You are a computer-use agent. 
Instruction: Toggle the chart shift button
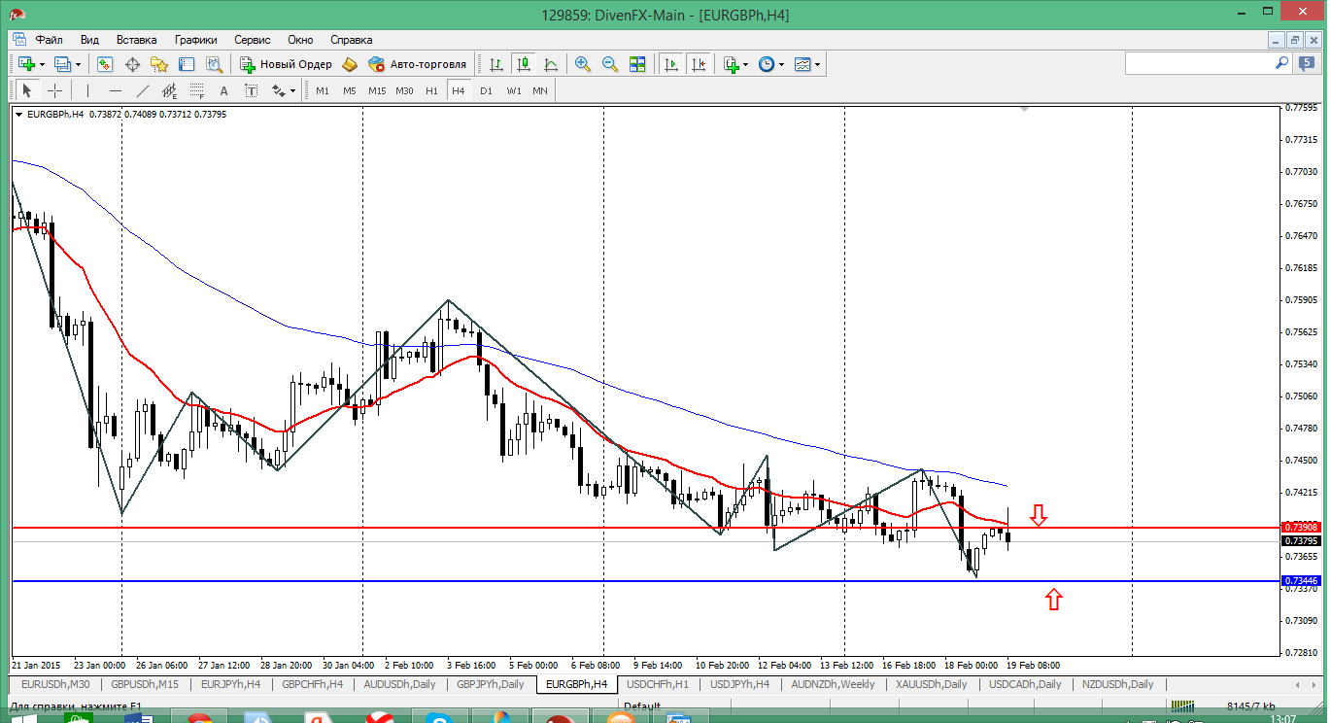(698, 64)
